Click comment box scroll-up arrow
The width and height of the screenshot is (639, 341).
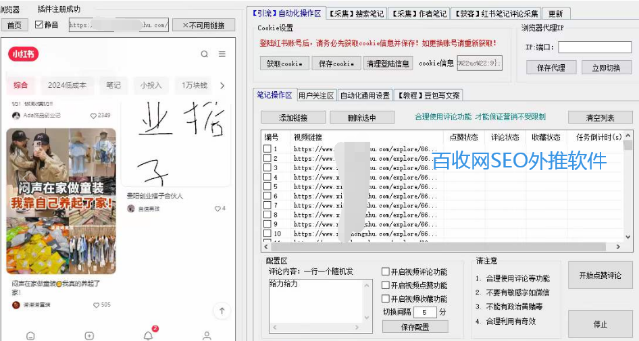pyautogui.click(x=367, y=285)
